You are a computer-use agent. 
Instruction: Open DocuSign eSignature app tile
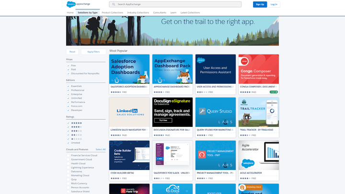pyautogui.click(x=172, y=117)
